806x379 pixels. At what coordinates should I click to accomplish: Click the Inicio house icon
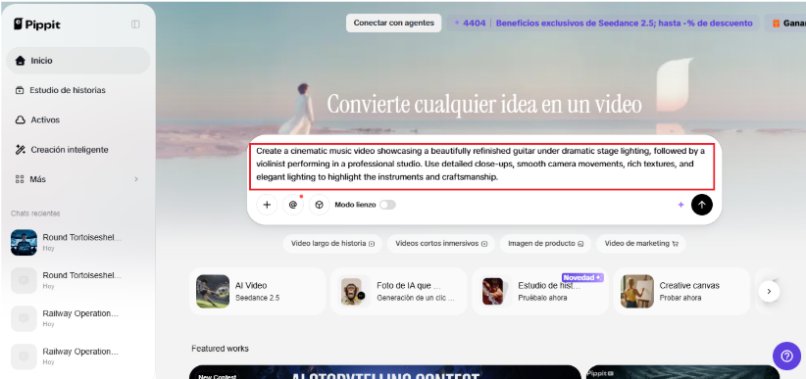[20, 61]
